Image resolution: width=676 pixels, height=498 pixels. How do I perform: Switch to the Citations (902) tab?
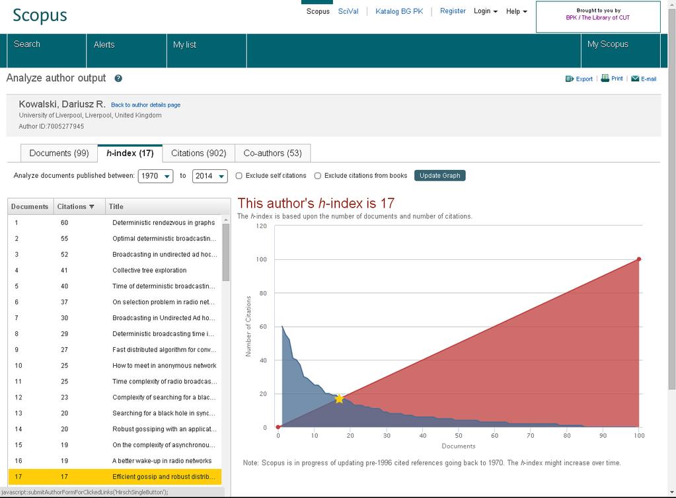[x=199, y=153]
